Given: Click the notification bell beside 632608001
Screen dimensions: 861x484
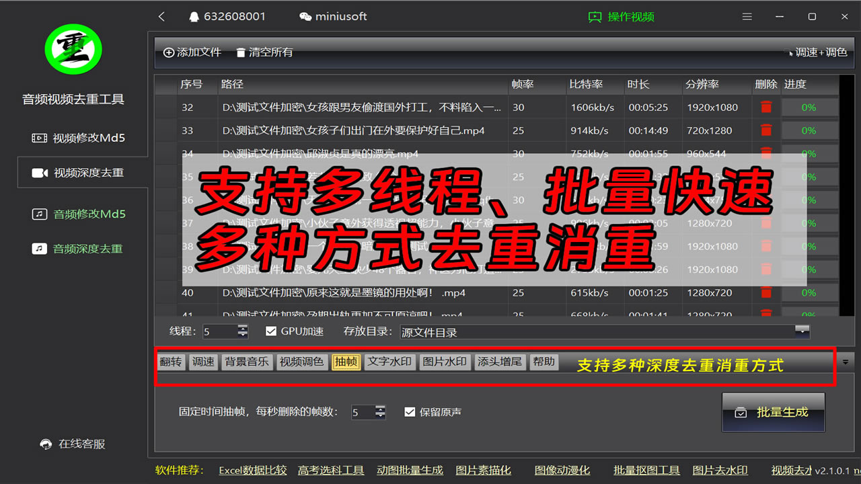Looking at the screenshot, I should point(194,16).
